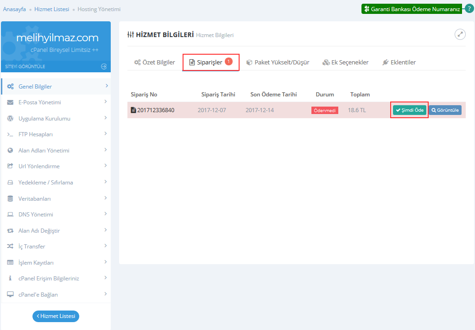
Task: Click the expand panel icon in Hizmet Bilgileri
Action: (x=460, y=34)
